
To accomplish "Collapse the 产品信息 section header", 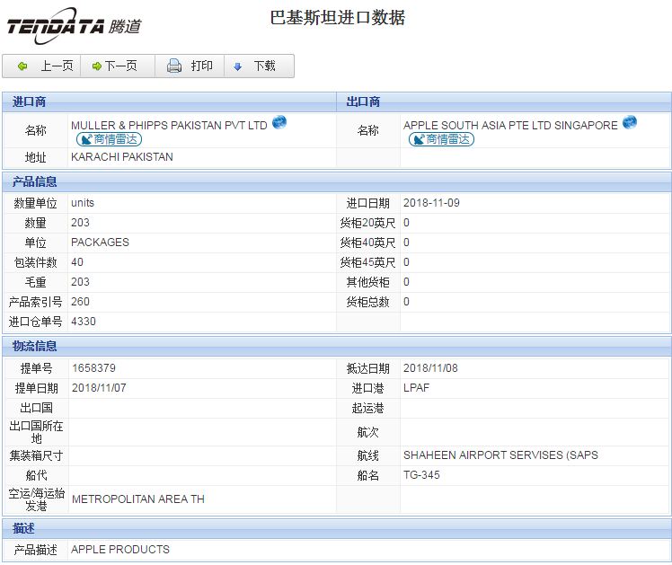I will (35, 181).
